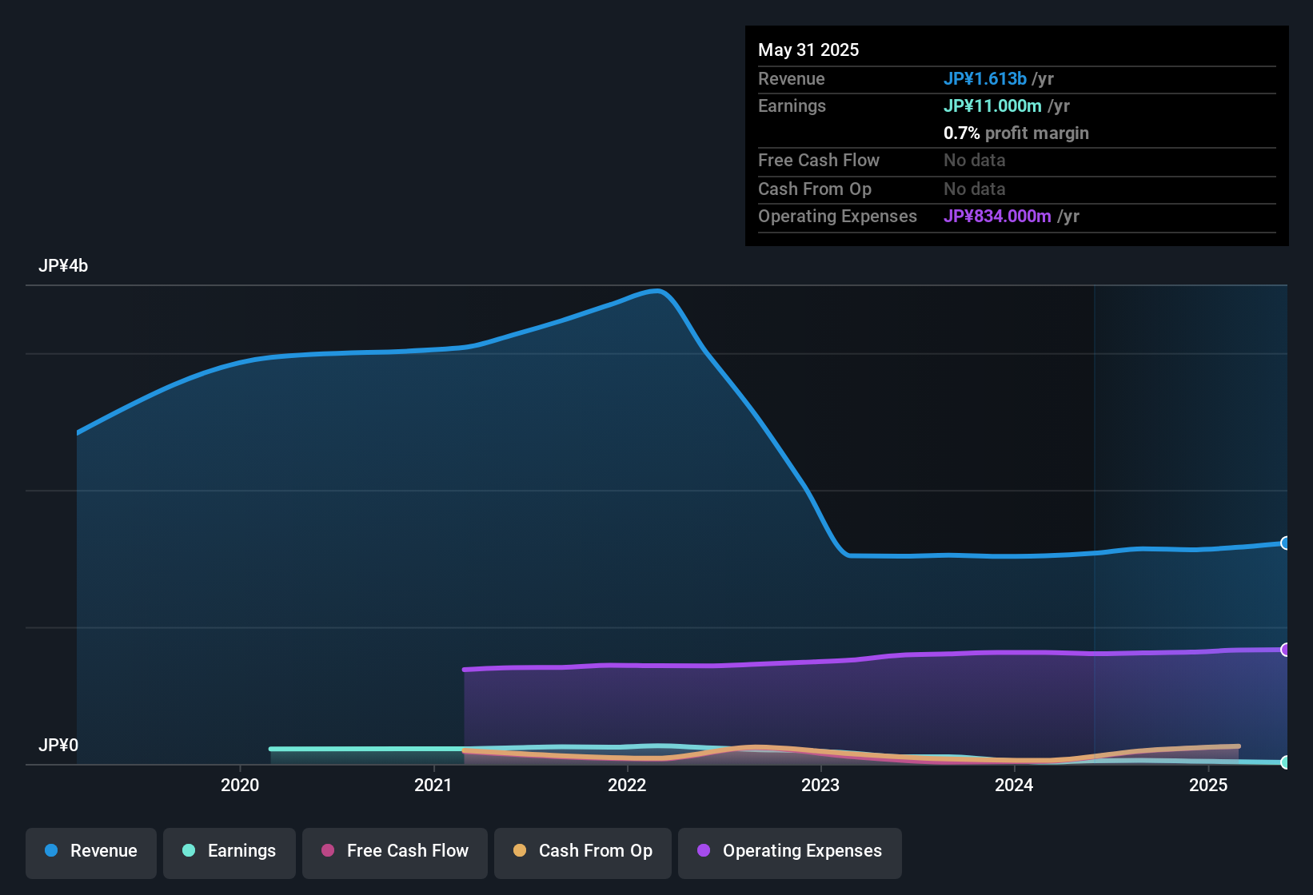This screenshot has height=895, width=1313.
Task: Click the 2024 x-axis label
Action: 1014,785
